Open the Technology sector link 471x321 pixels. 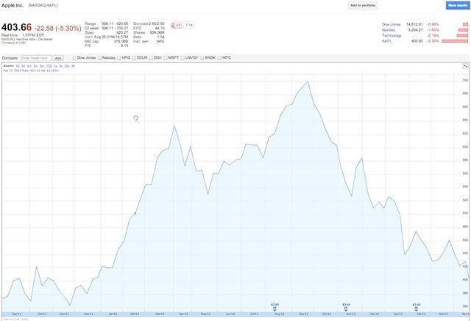pos(392,35)
